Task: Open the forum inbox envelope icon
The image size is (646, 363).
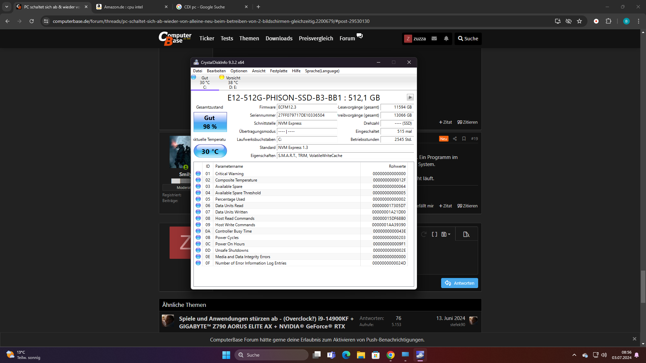Action: click(434, 39)
